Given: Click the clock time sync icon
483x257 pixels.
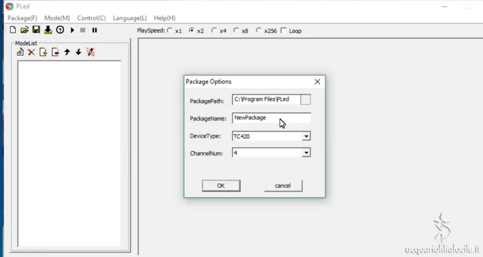Looking at the screenshot, I should point(60,30).
